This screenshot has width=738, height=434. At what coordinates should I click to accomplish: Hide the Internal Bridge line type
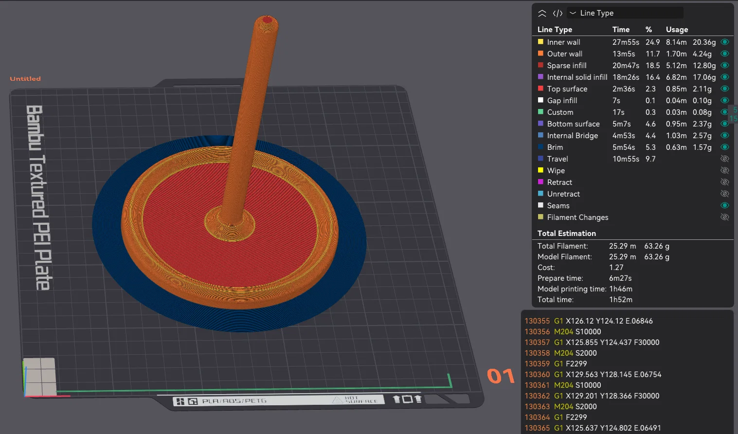[x=724, y=136]
